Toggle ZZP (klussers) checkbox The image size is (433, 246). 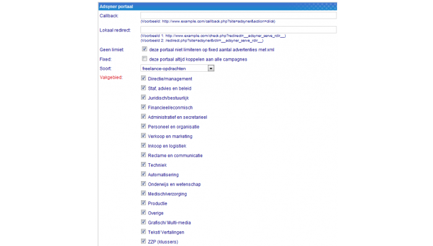[x=144, y=241]
